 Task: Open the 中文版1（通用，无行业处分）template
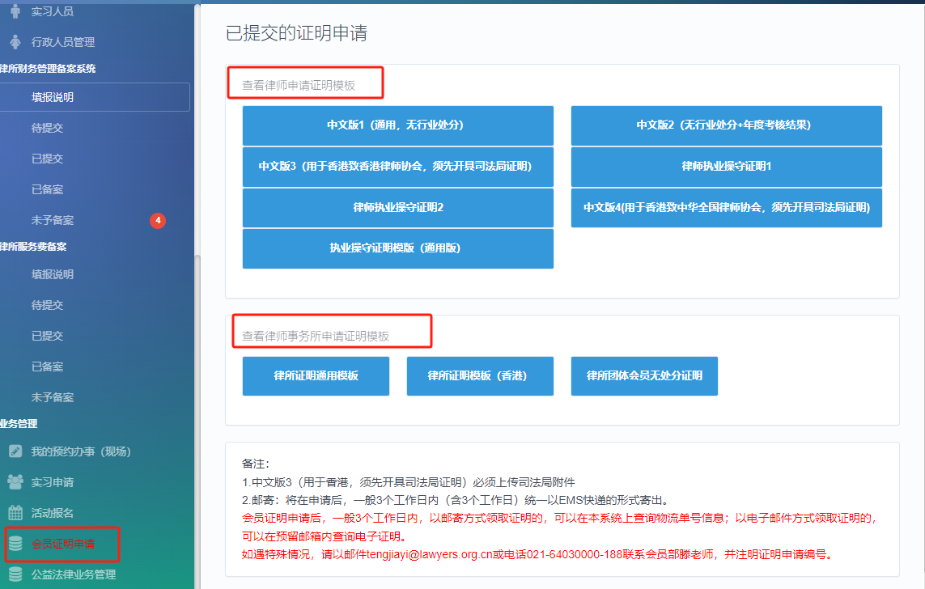397,125
